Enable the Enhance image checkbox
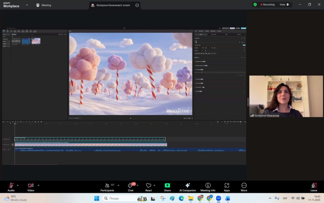Viewport: 324px width, 203px height. click(196, 62)
